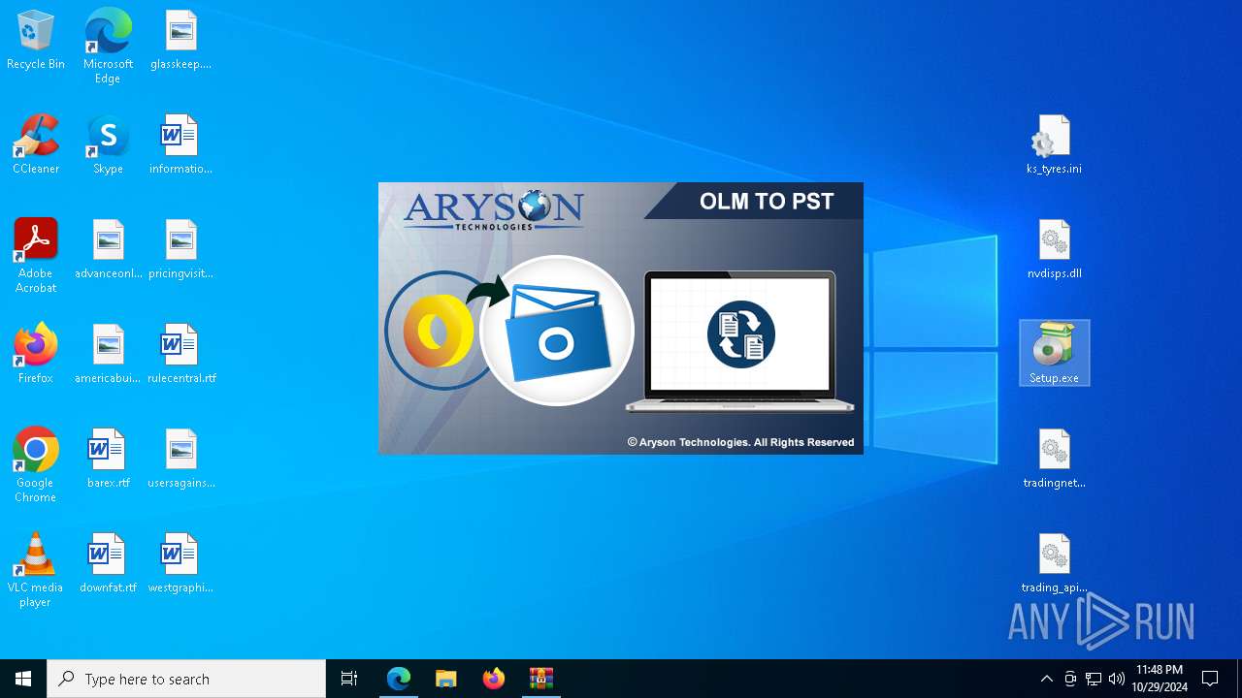Select the advanceonl... image file
Viewport: 1242px width, 698px height.
108,250
